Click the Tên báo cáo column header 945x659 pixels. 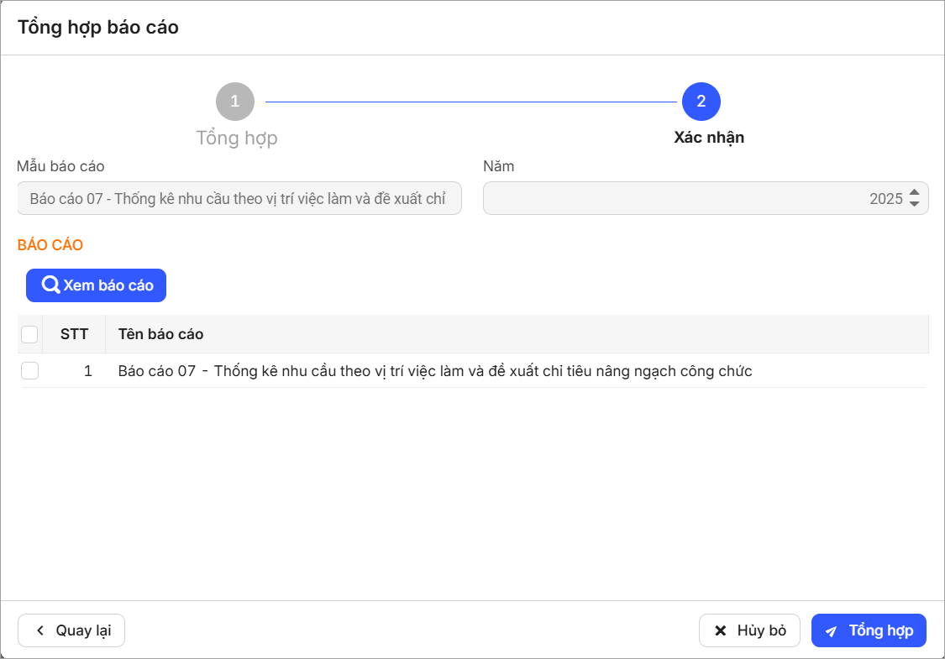pos(160,334)
